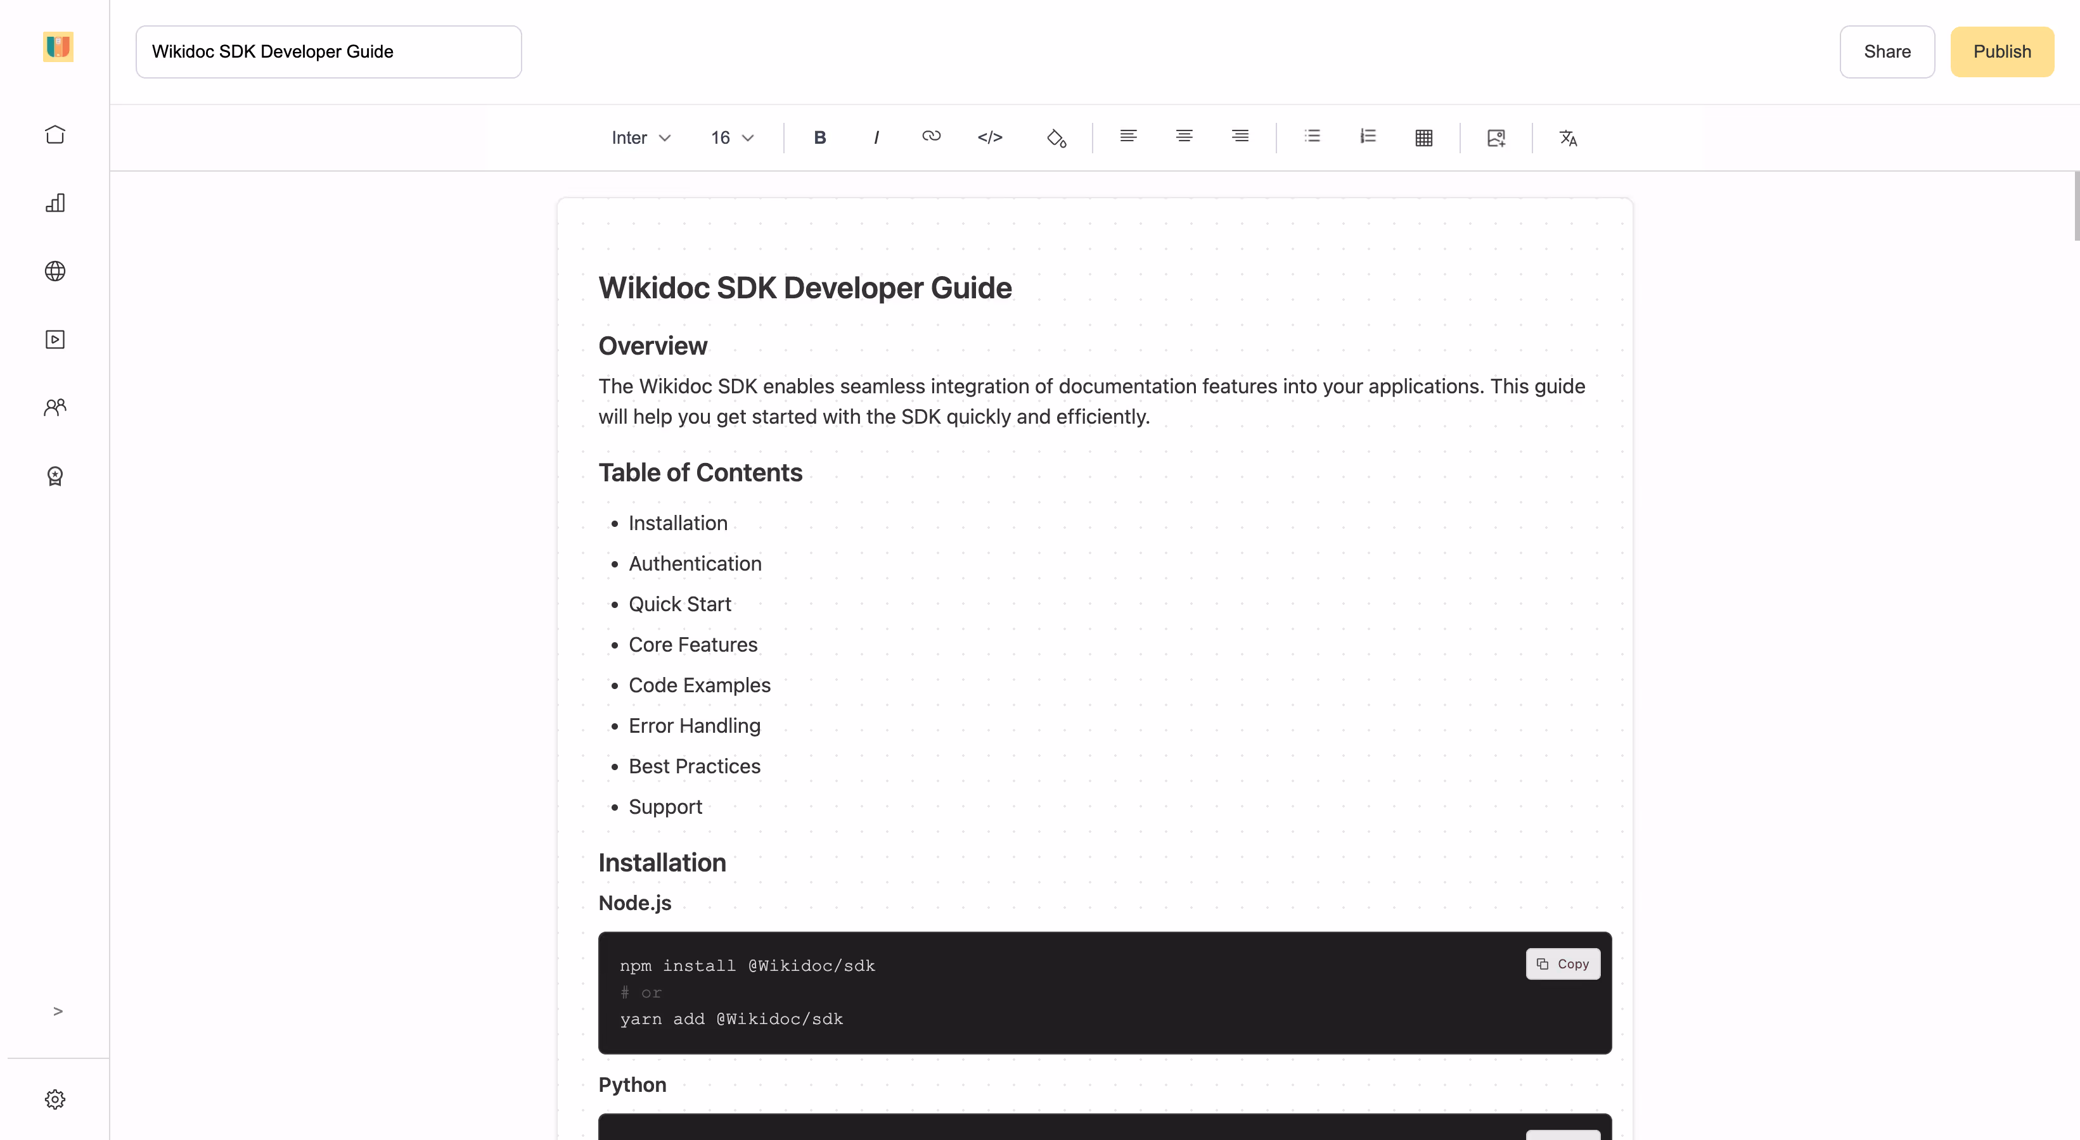Open the analytics panel from the sidebar
Viewport: 2080px width, 1140px height.
(x=55, y=203)
